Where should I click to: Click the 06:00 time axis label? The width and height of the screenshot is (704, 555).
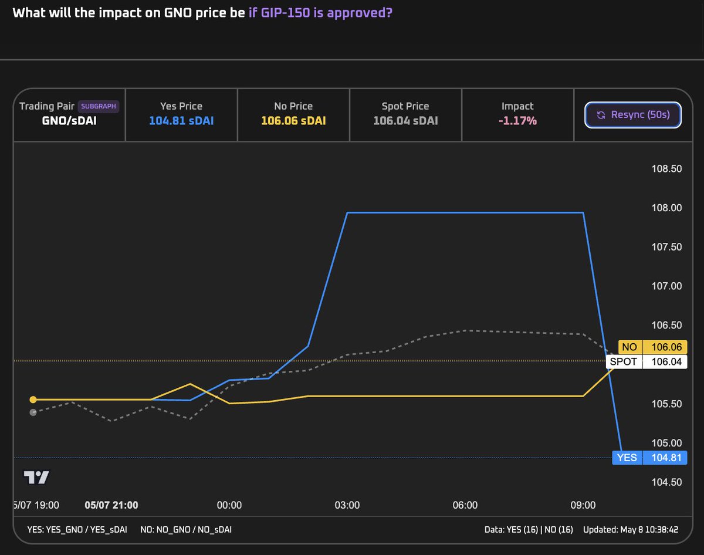click(465, 505)
